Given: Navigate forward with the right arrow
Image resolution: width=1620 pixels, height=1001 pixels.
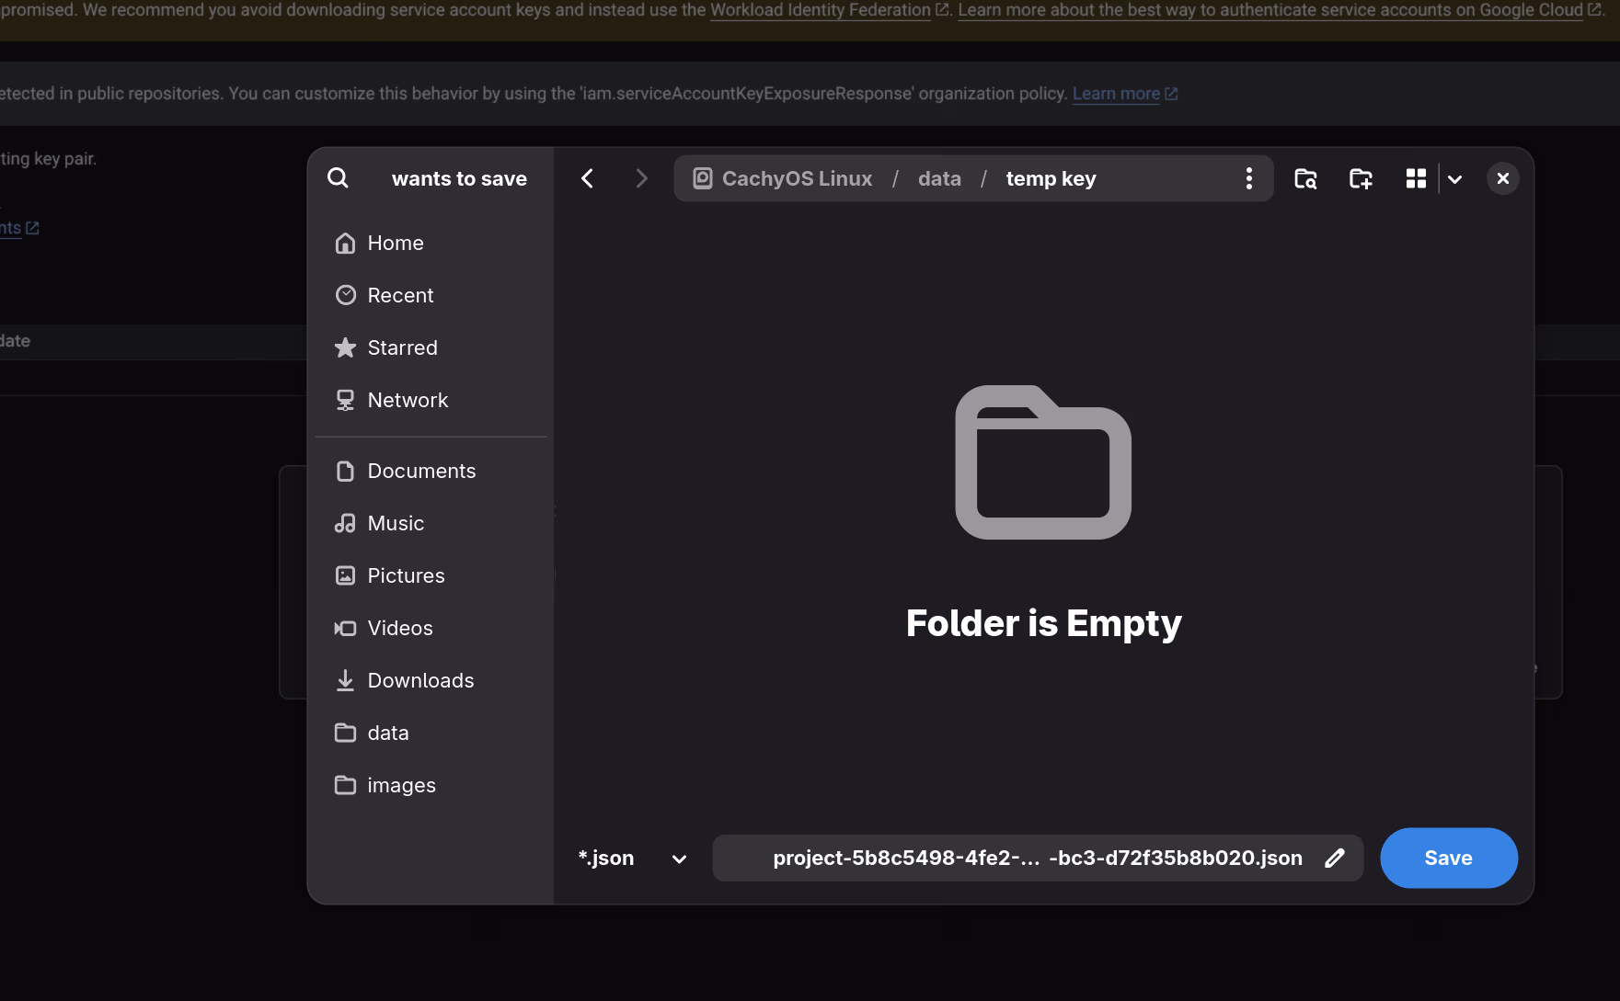Looking at the screenshot, I should pyautogui.click(x=641, y=177).
